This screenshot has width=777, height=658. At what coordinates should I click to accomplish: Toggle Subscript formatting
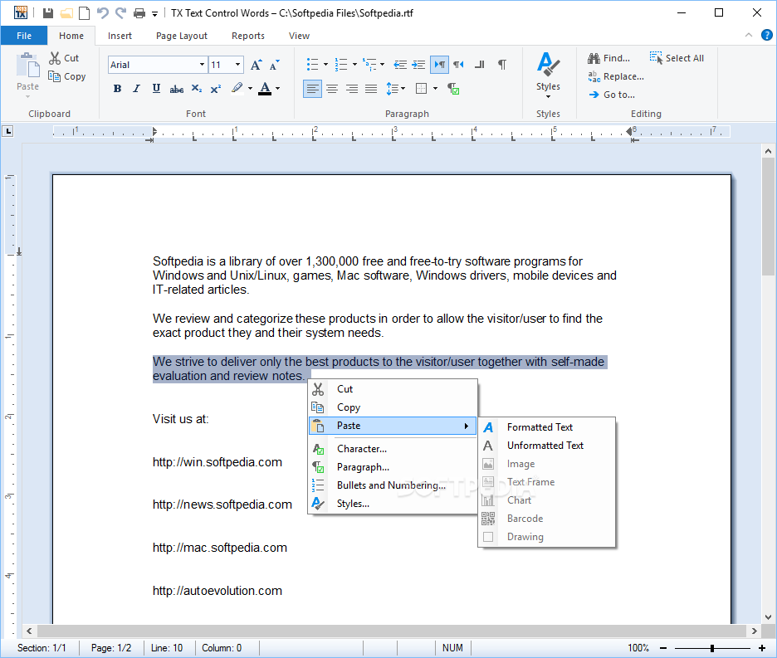click(196, 89)
